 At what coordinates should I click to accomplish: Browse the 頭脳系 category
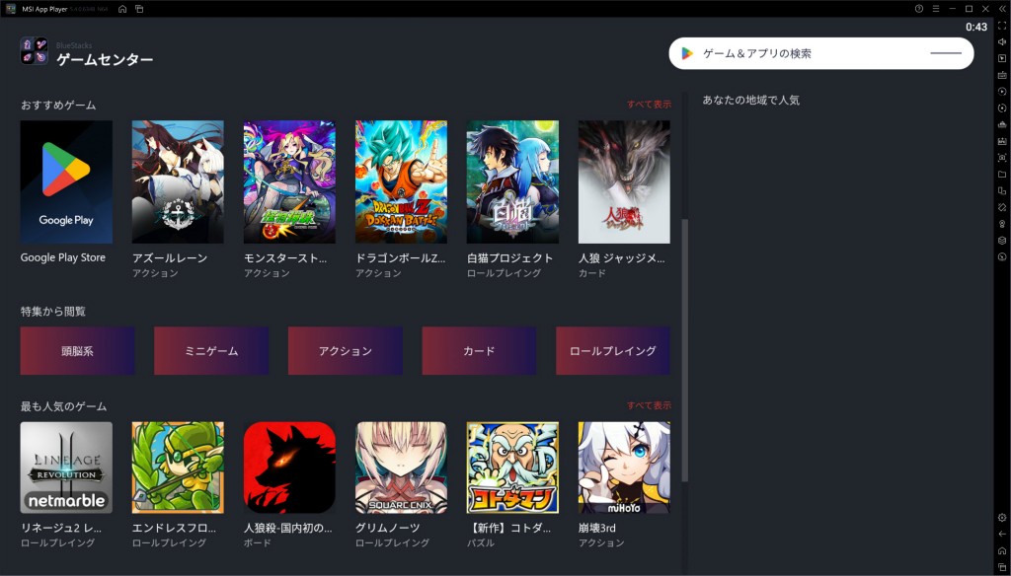click(x=77, y=351)
